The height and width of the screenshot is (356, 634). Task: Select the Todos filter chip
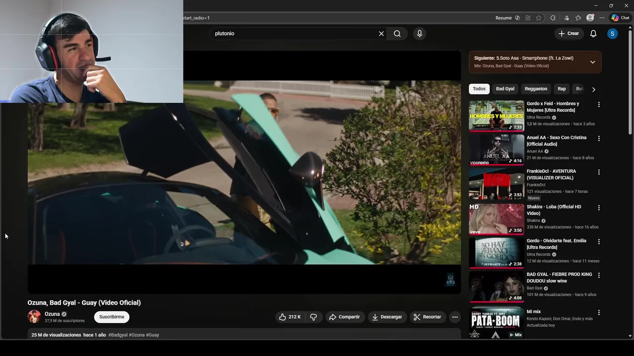479,89
